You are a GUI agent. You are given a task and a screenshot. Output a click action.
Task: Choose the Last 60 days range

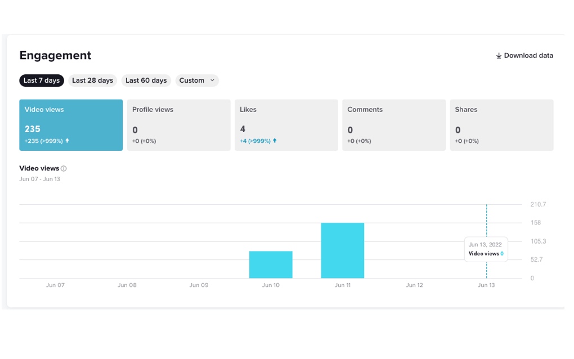coord(146,80)
